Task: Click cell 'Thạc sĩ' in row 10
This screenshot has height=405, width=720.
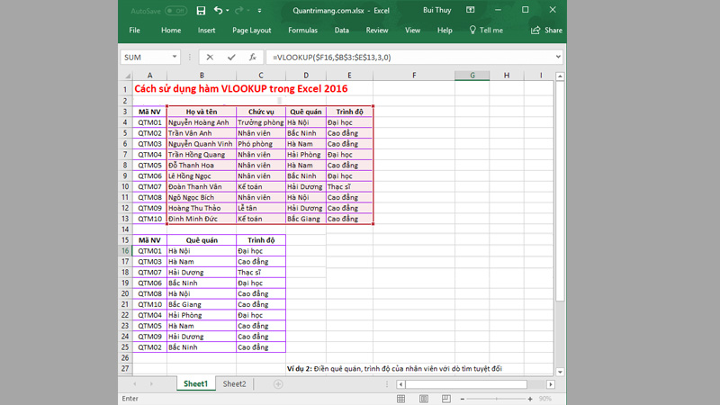Action: (348, 186)
